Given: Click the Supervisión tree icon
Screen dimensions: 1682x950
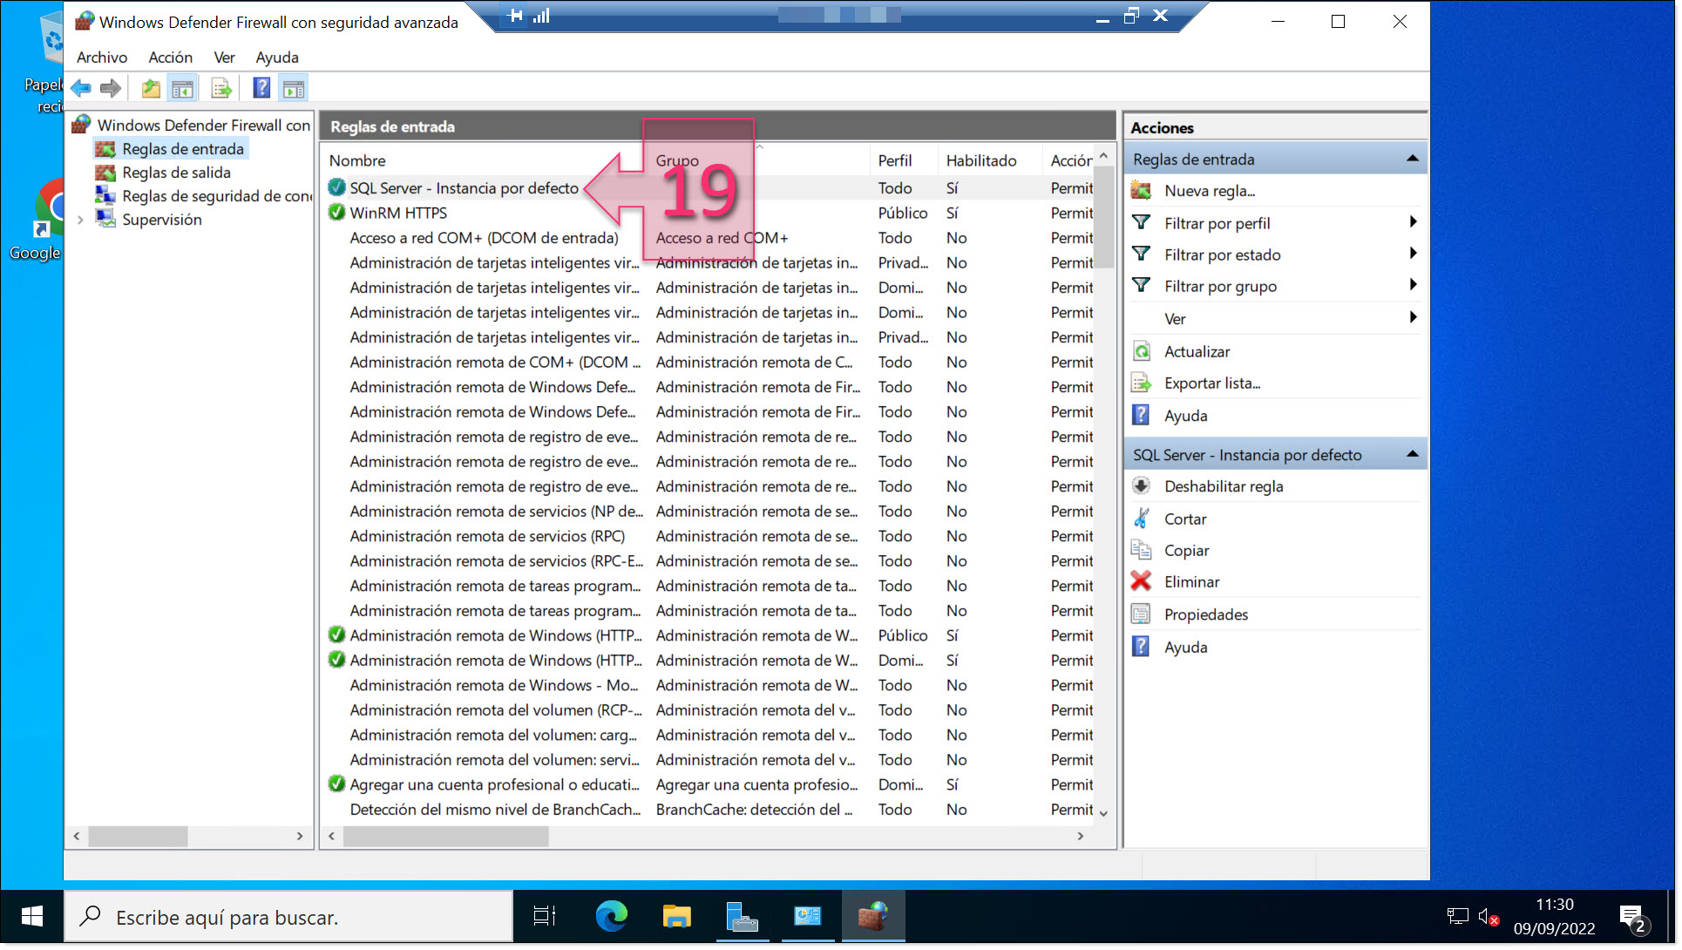Looking at the screenshot, I should click(x=105, y=220).
